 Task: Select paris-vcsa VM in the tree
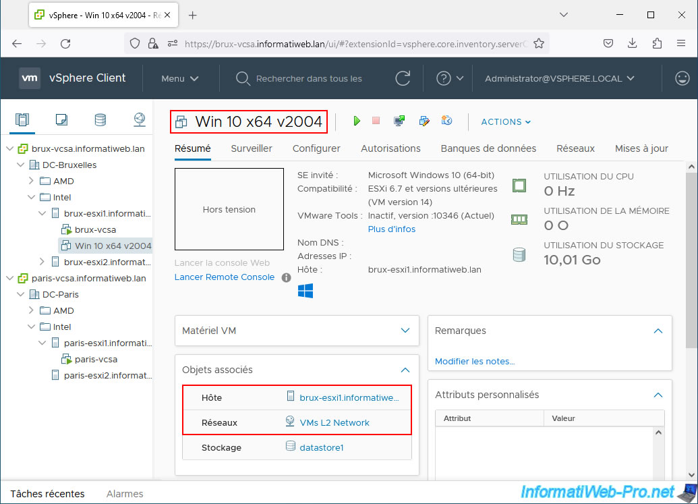point(96,360)
